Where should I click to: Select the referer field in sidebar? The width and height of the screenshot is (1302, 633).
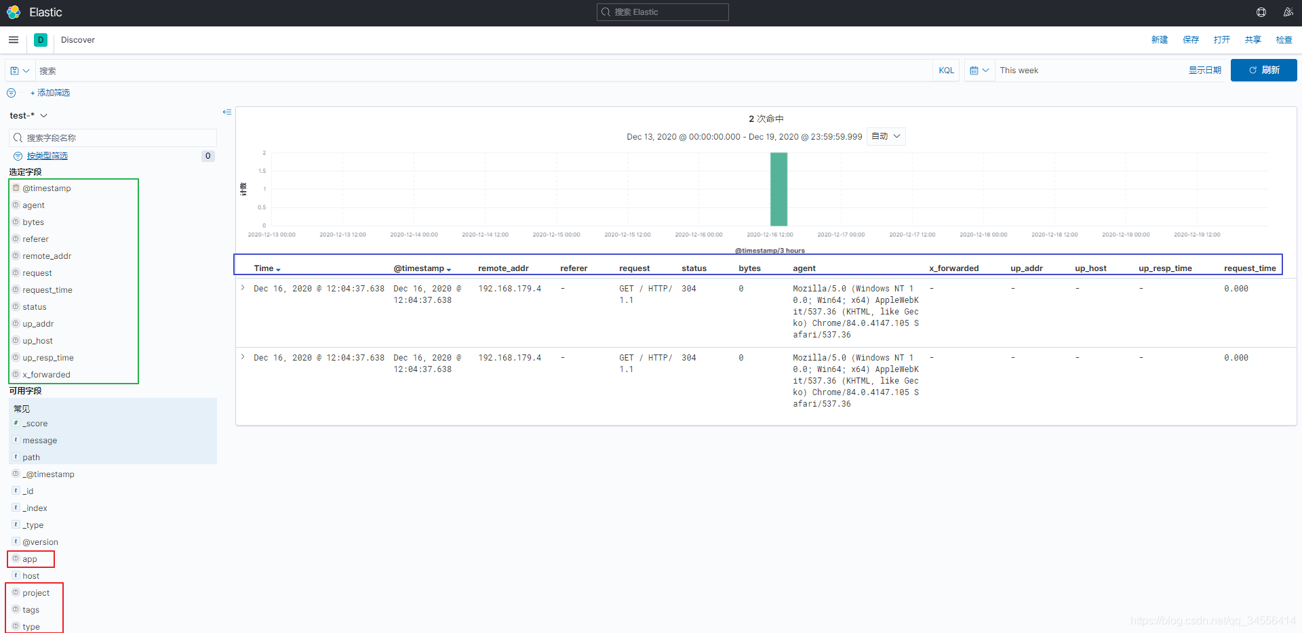click(x=35, y=239)
